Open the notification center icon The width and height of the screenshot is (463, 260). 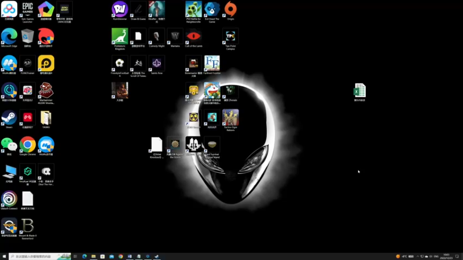[x=457, y=257]
